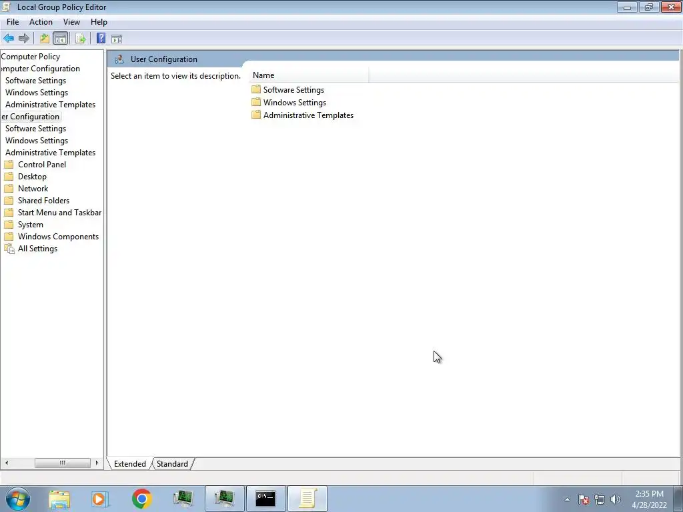683x512 pixels.
Task: Open Windows Components folder in tree
Action: coord(59,237)
